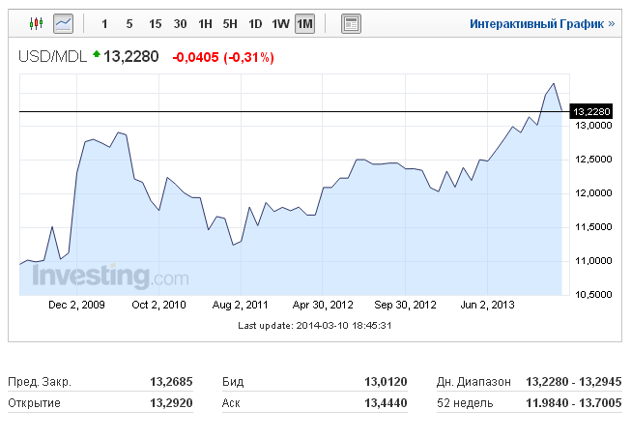This screenshot has height=439, width=631.
Task: Click the 10,5000 axis label
Action: [x=593, y=295]
